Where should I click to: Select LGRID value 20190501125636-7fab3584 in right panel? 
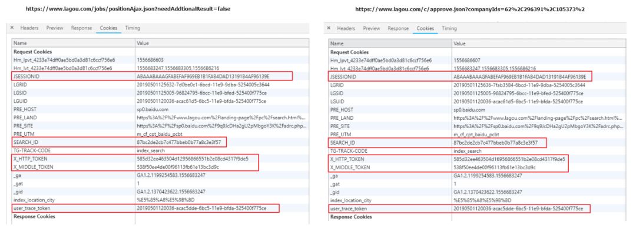point(519,85)
